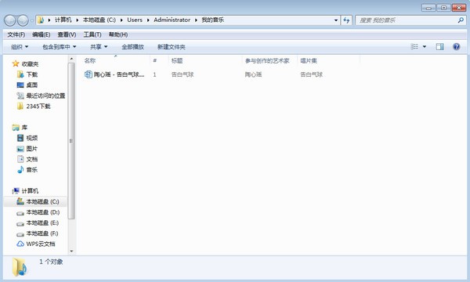
Task: Expand the address bar history dropdown arrow
Action: 336,20
